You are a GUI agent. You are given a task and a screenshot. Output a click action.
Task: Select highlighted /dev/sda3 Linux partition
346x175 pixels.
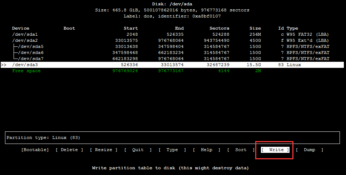[x=25, y=65]
